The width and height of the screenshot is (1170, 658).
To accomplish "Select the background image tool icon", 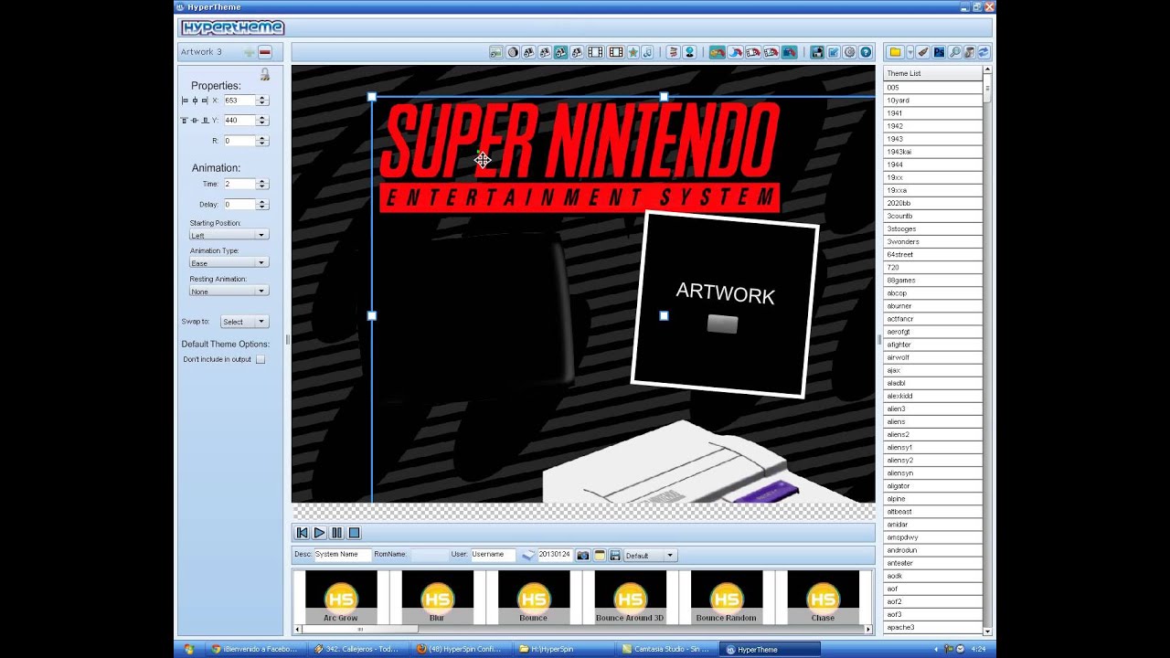I will [x=496, y=52].
